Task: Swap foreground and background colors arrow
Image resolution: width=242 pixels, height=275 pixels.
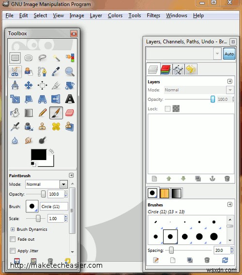Action: coord(51,151)
